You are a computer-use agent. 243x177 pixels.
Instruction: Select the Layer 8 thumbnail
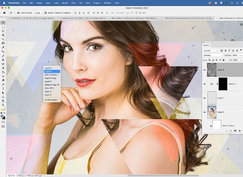(212, 69)
